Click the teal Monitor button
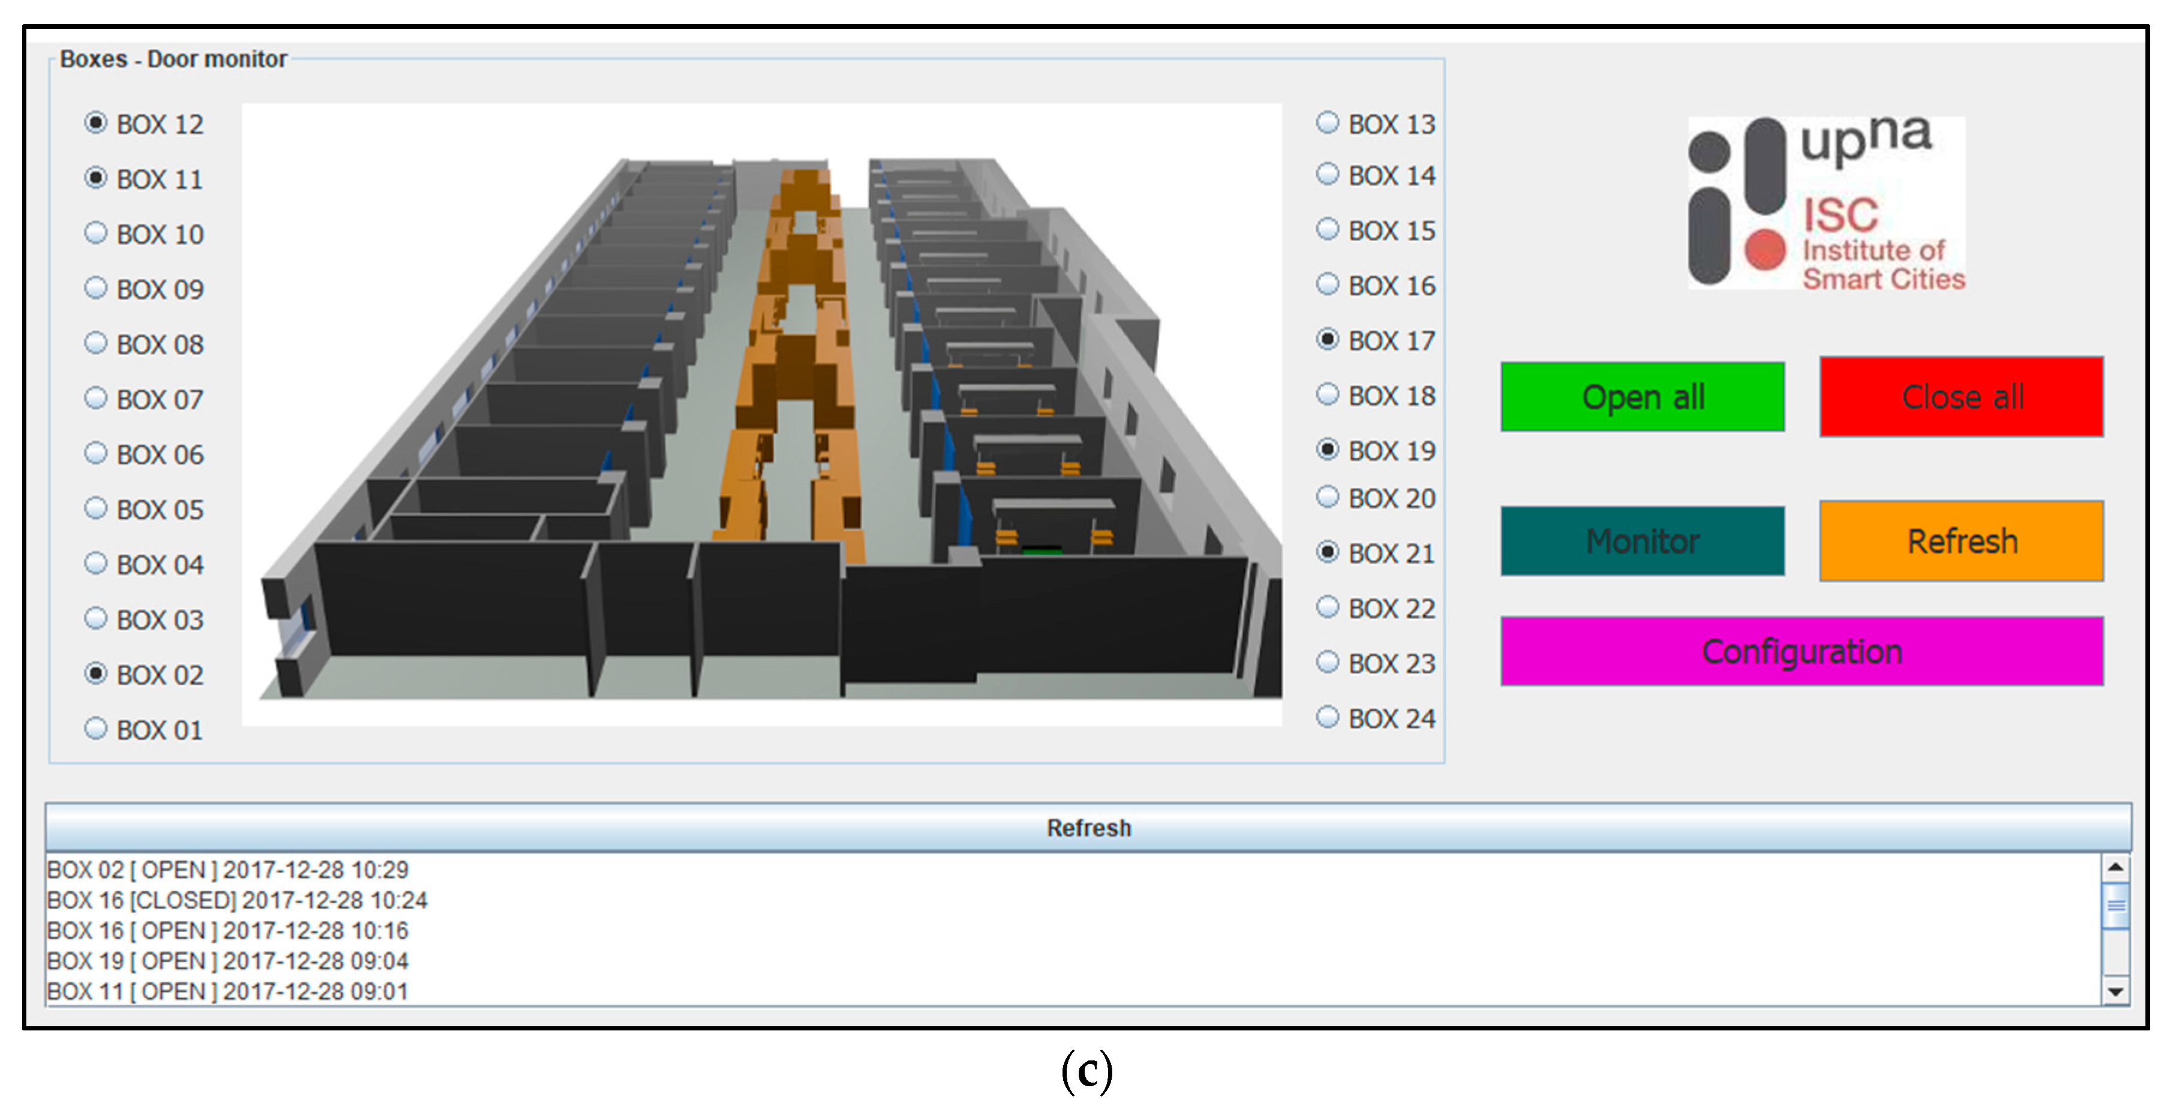This screenshot has height=1115, width=2167. pos(1641,541)
